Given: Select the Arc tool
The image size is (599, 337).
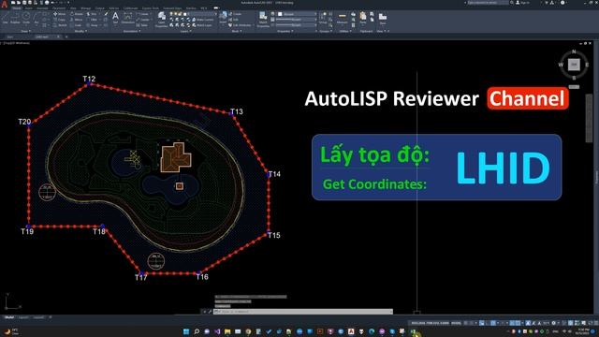Looking at the screenshot, I should click(x=37, y=18).
